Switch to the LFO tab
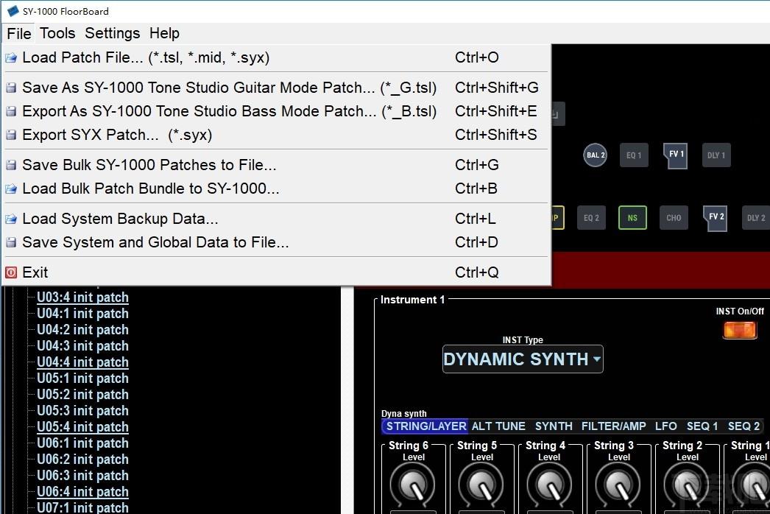770x514 pixels. [666, 426]
